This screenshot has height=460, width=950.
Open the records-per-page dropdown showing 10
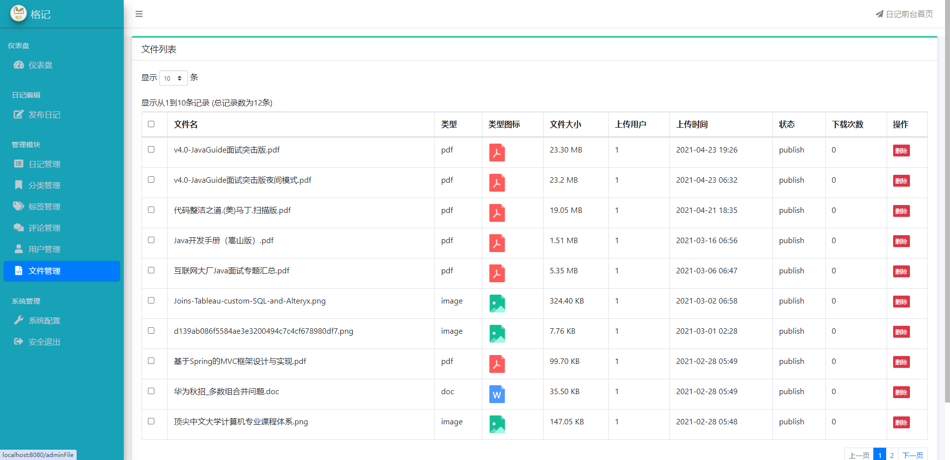173,78
